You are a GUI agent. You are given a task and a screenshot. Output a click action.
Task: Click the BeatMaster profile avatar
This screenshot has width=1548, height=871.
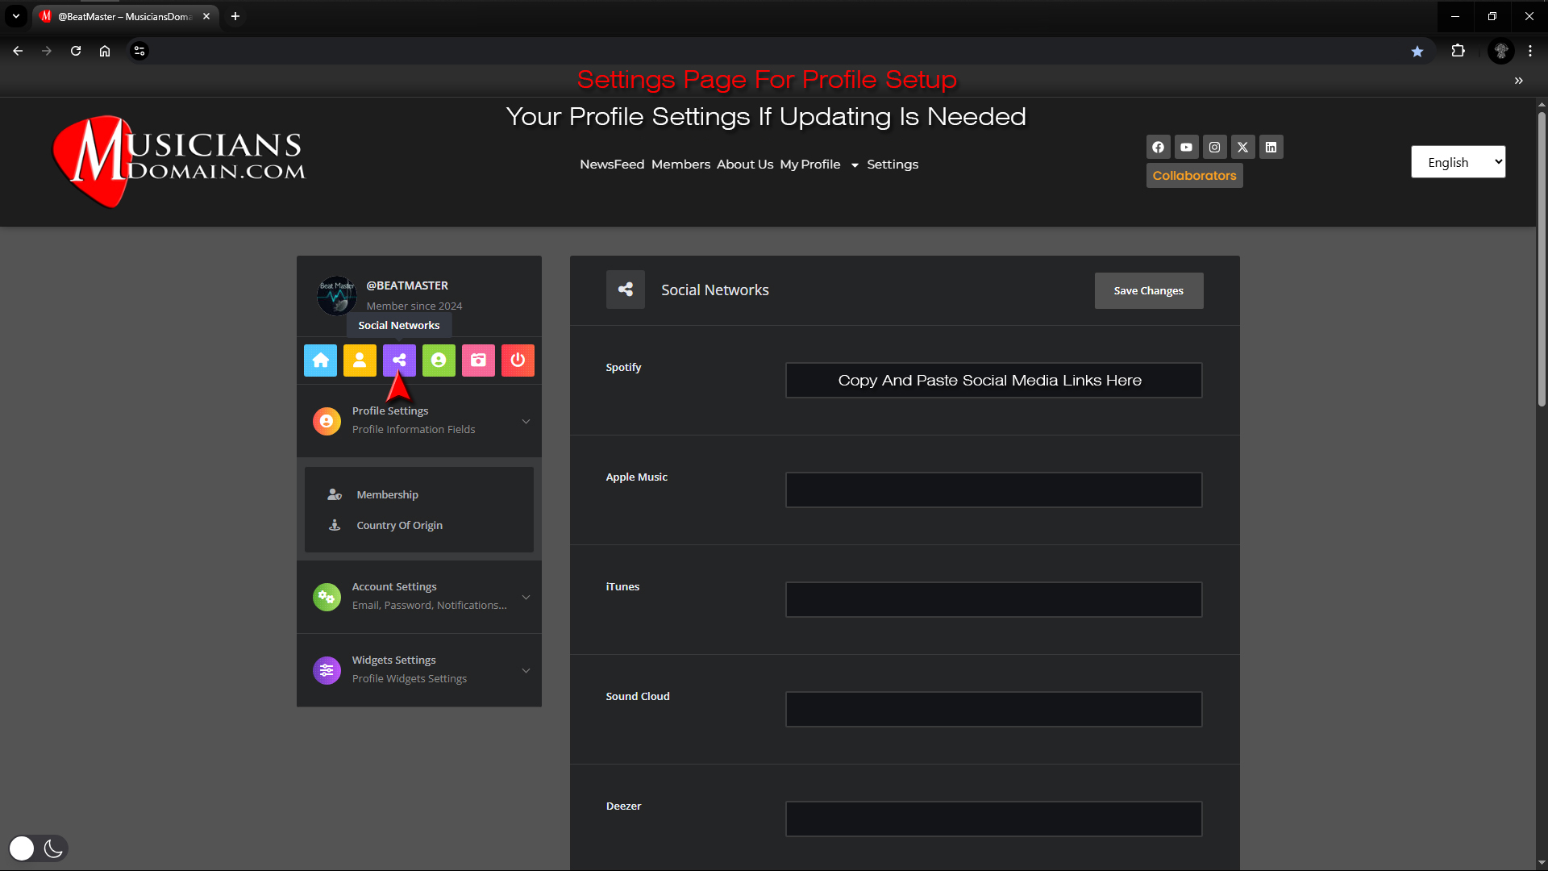point(337,296)
